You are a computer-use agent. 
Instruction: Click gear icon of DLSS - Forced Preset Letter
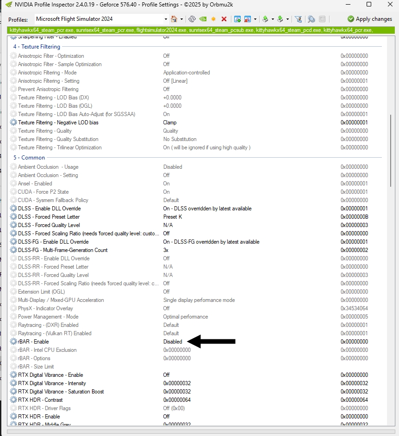13,216
